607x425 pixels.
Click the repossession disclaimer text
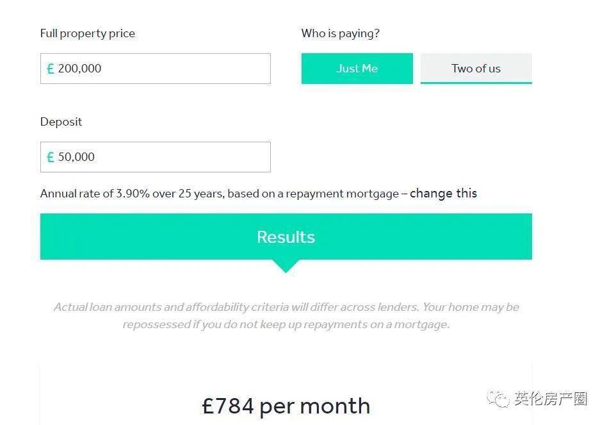[x=286, y=315]
